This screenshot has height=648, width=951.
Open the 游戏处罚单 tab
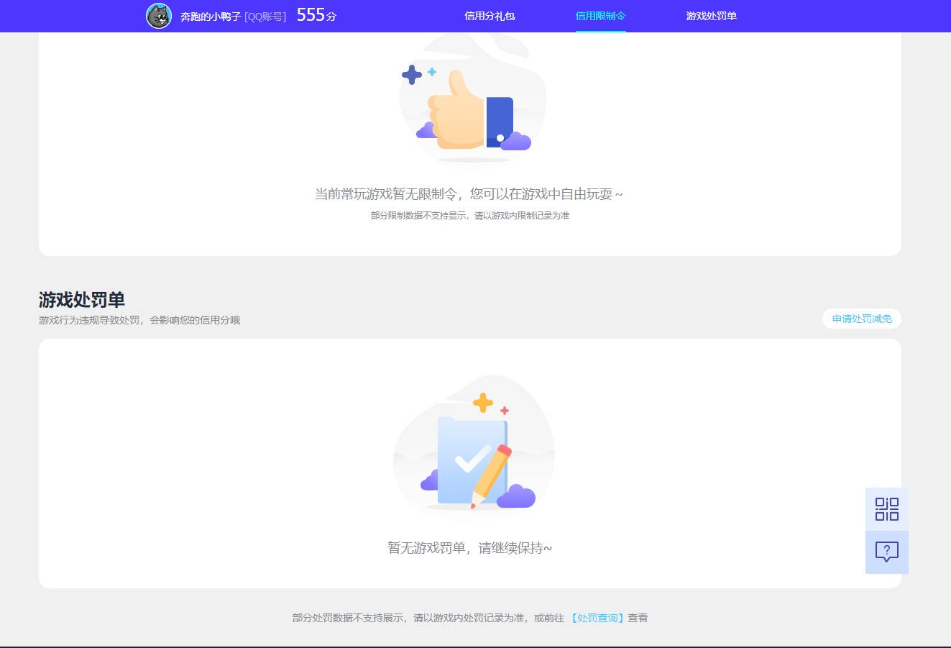pyautogui.click(x=710, y=16)
